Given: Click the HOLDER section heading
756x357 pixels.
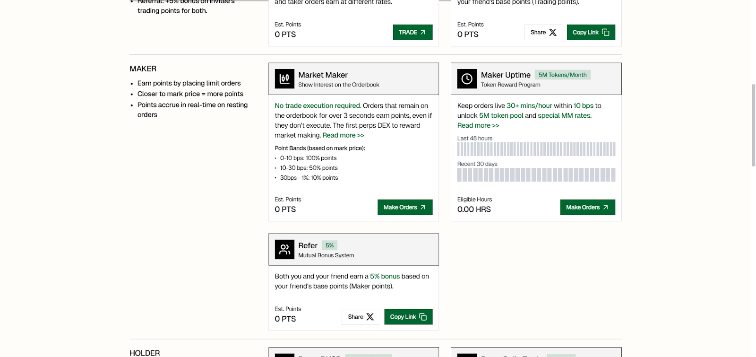Looking at the screenshot, I should pos(145,353).
